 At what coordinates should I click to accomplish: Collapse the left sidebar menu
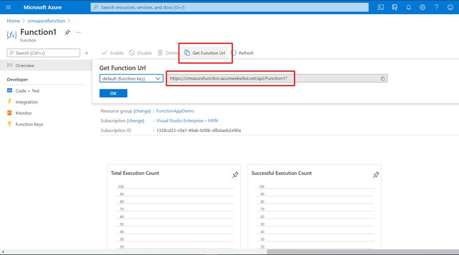tap(86, 53)
